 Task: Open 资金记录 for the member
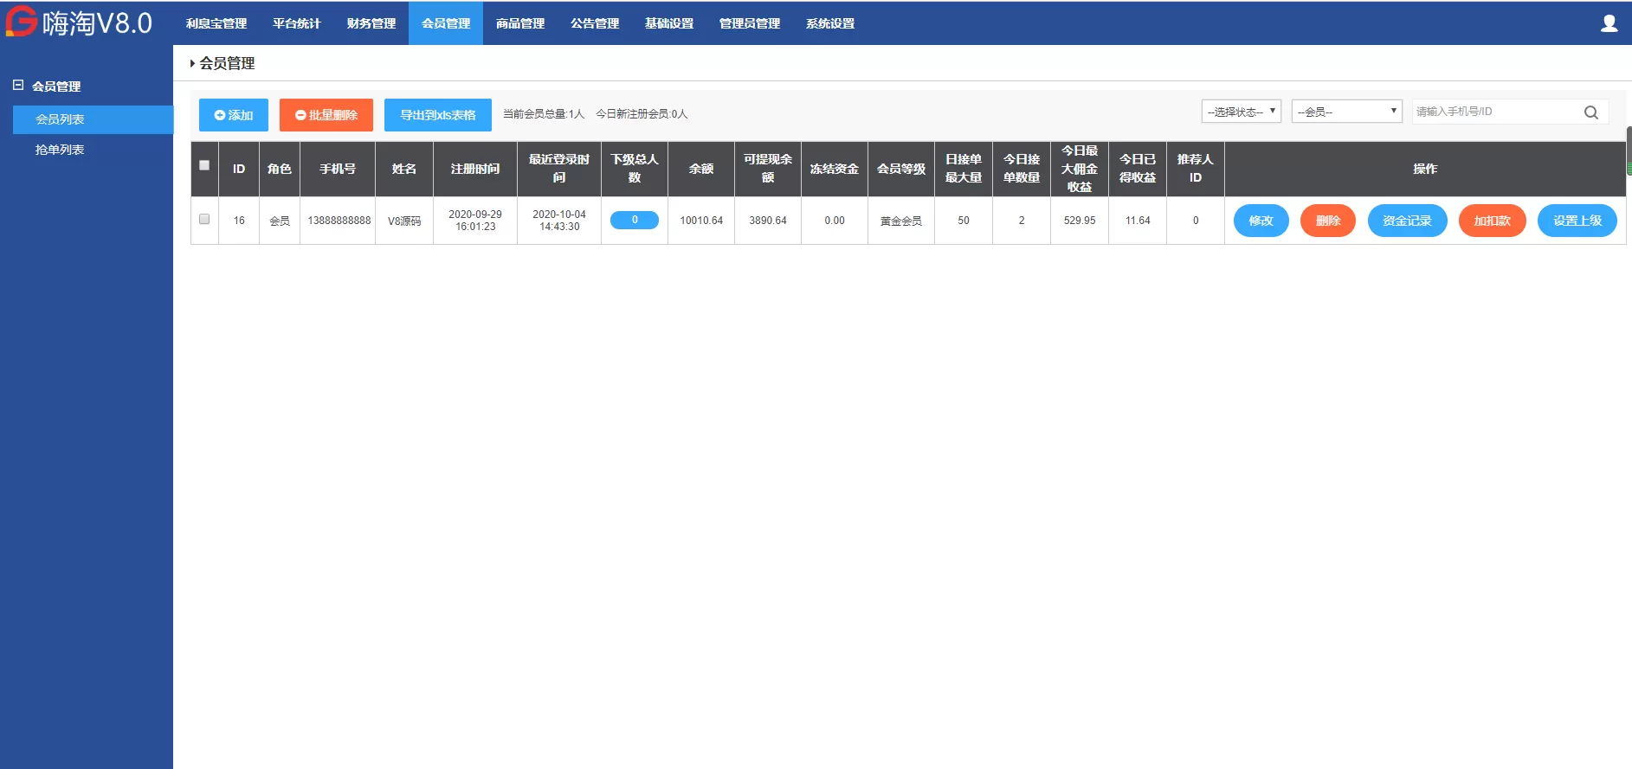click(1407, 221)
